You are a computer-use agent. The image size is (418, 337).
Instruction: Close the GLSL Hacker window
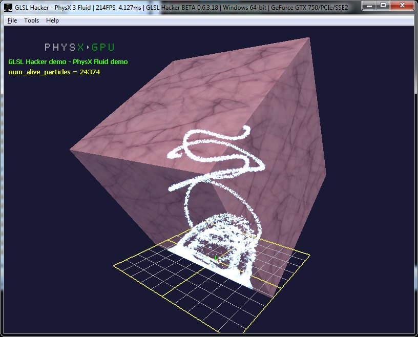402,5
